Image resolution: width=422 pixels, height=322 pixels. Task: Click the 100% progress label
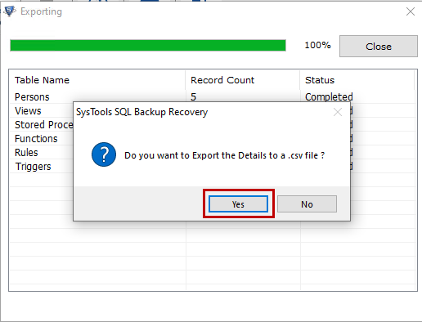[x=317, y=45]
